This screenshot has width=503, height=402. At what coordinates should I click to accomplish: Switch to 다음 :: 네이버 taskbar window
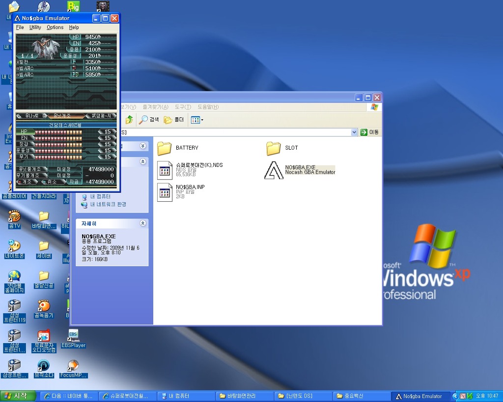coord(68,396)
